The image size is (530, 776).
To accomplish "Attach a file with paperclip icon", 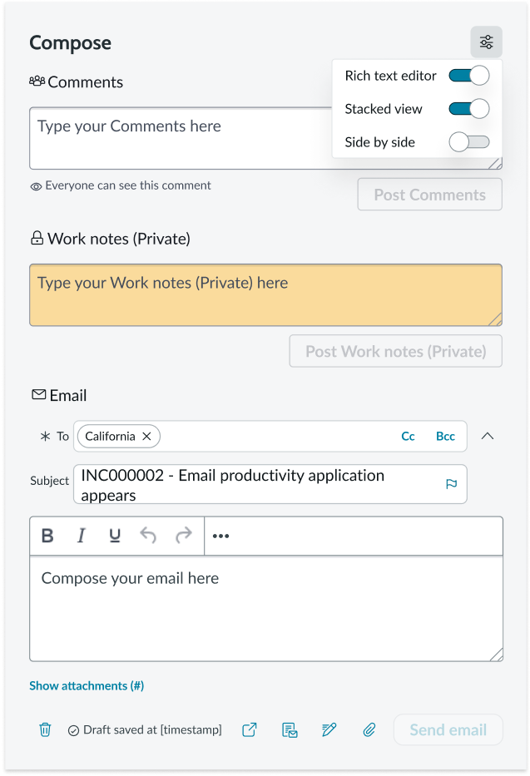I will click(x=369, y=729).
